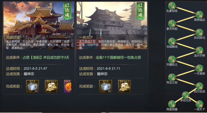This screenshot has width=207, height=113.
Task: Select the 攻城略地 green badge
Action: tap(172, 42)
